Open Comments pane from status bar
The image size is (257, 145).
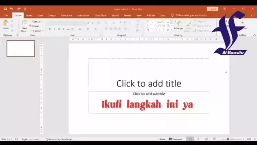[x=175, y=139]
